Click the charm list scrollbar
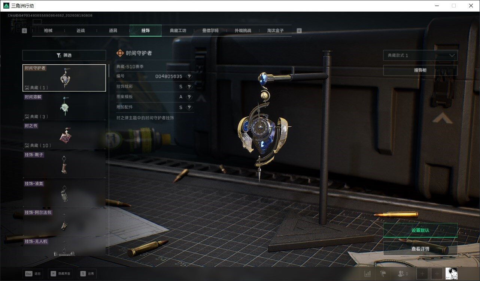Viewport: 480px width, 281px height. pos(109,70)
